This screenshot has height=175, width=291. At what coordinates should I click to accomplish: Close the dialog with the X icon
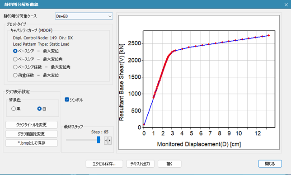tap(286, 5)
